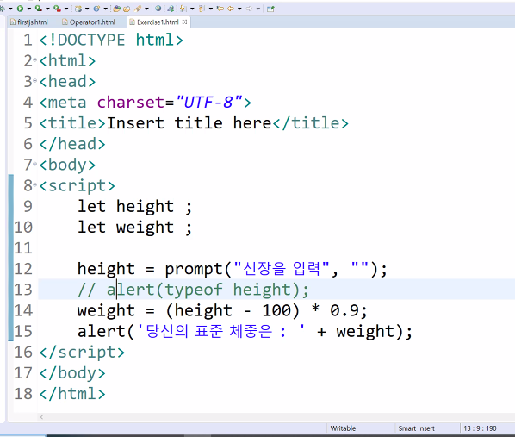
Task: Click the </html> closing tag
Action: tap(72, 393)
